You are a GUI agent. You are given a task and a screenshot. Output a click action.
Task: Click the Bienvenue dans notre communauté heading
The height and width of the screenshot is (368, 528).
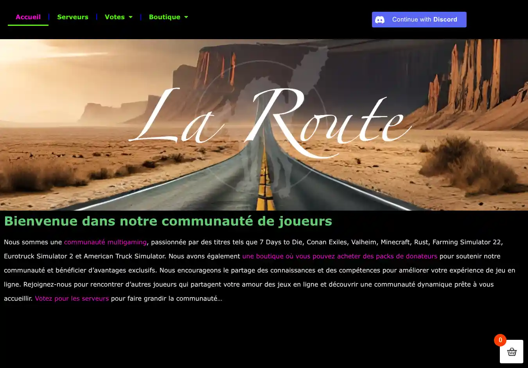[168, 221]
